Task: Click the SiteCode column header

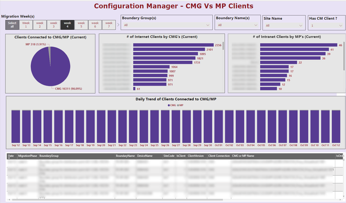Action: pos(169,156)
